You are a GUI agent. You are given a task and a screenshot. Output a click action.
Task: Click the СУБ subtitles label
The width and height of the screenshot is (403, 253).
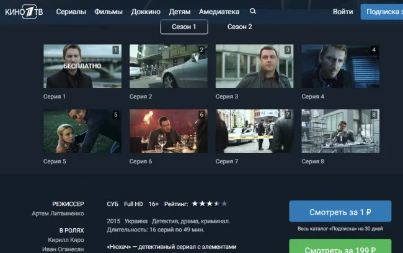[x=113, y=204]
